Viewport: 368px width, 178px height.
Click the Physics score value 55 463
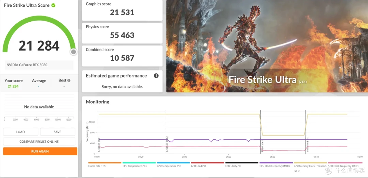pyautogui.click(x=122, y=35)
